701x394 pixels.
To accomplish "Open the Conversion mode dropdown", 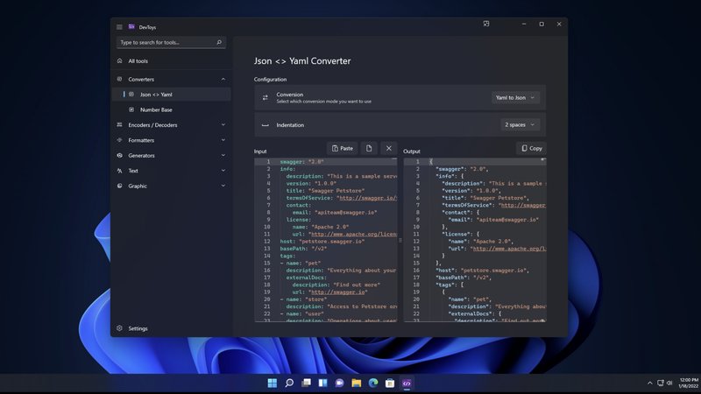I will (x=515, y=97).
